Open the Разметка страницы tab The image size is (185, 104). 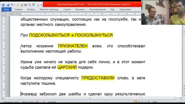tap(49, 10)
